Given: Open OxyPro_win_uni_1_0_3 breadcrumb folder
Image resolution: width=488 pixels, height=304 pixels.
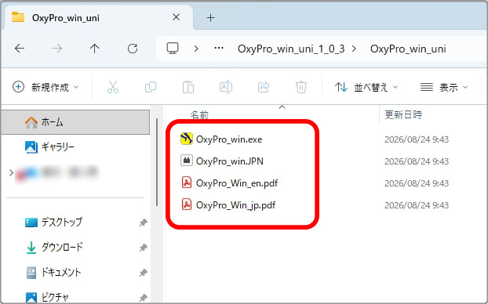Looking at the screenshot, I should (291, 49).
